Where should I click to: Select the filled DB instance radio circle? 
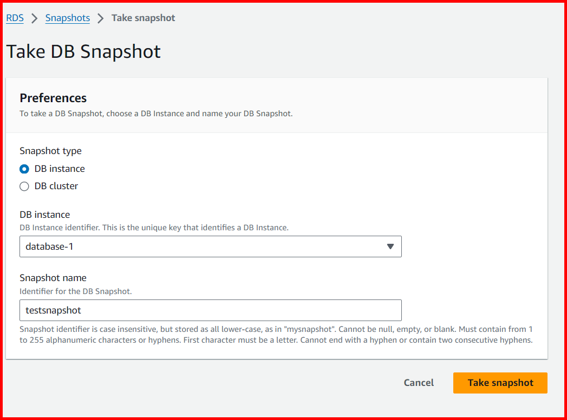[24, 169]
